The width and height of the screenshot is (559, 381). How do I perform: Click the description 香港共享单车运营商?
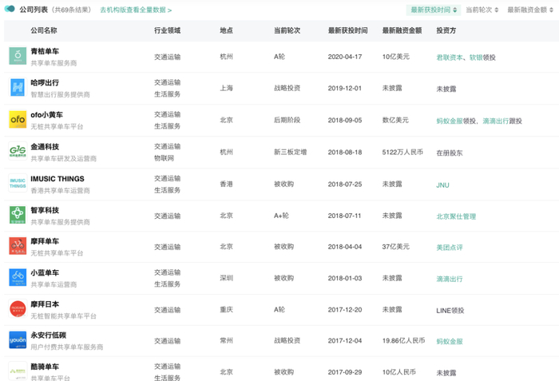point(60,190)
